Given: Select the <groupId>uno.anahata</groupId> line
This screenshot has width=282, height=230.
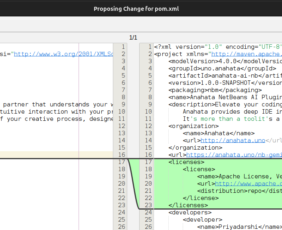Looking at the screenshot, I should [222, 68].
